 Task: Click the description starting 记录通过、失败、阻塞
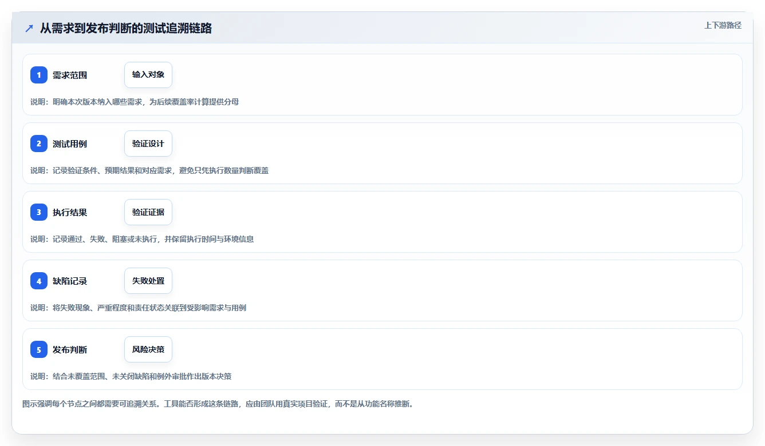(x=142, y=239)
